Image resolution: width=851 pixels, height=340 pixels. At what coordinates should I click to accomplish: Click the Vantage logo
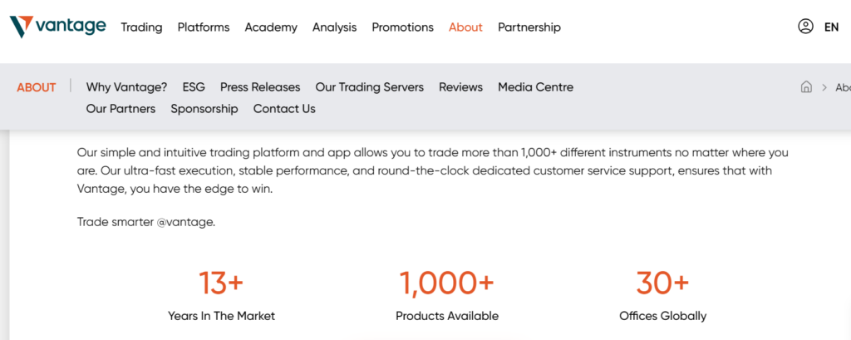point(57,27)
